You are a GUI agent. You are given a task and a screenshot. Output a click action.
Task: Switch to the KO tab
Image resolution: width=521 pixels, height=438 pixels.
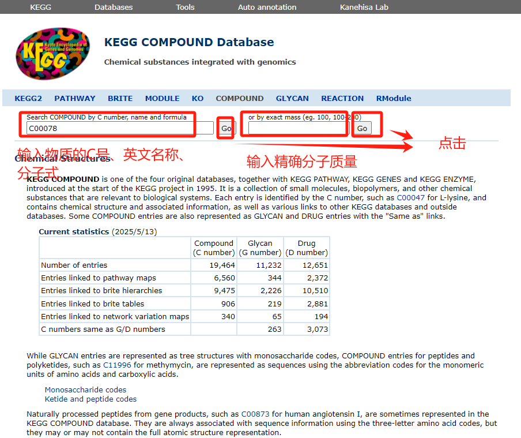[197, 99]
